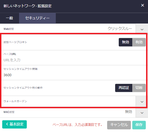This screenshot has width=148, height=132.
Task: Click the キャンセル button
Action: pyautogui.click(x=119, y=125)
